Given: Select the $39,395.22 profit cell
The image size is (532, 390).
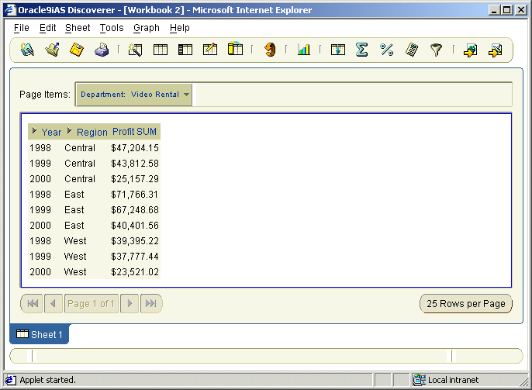Looking at the screenshot, I should [x=135, y=241].
